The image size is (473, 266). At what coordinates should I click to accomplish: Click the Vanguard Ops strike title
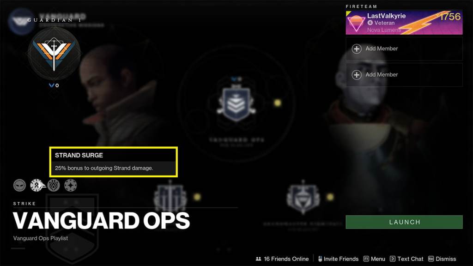pos(101,220)
